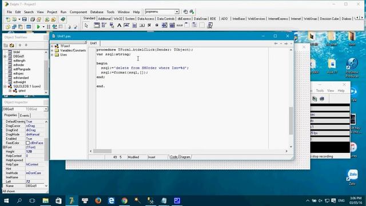Open the Project menu
The width and height of the screenshot is (366, 206).
point(52,12)
